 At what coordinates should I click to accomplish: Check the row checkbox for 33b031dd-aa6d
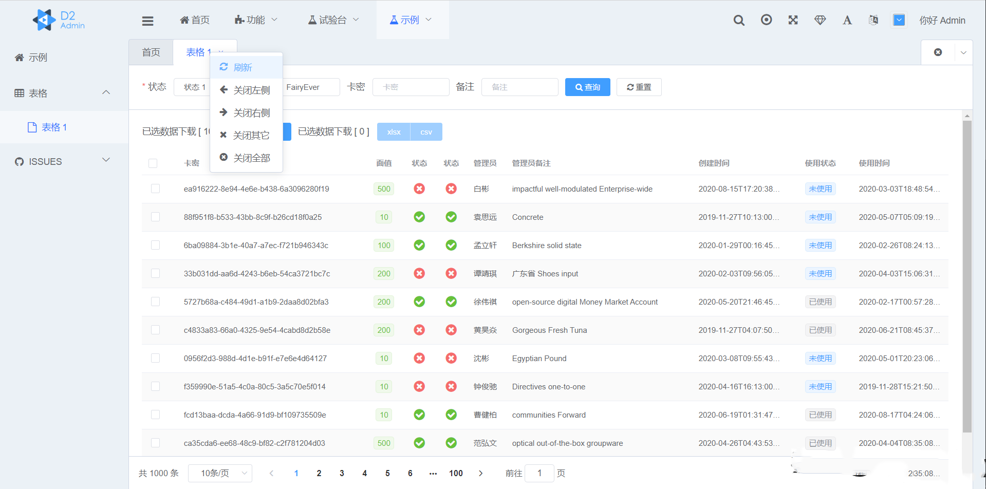155,273
